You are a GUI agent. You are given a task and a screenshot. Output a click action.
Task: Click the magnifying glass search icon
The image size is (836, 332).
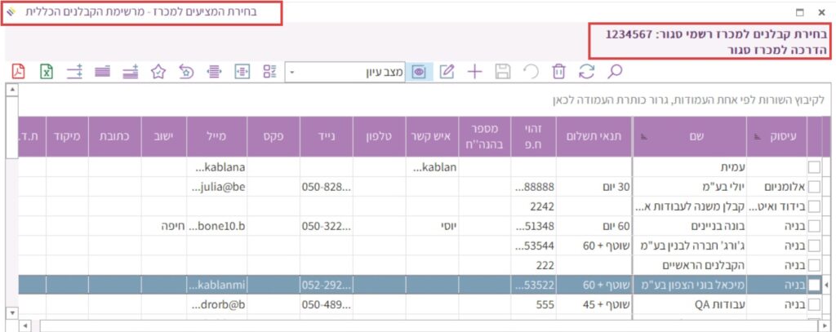pos(615,72)
